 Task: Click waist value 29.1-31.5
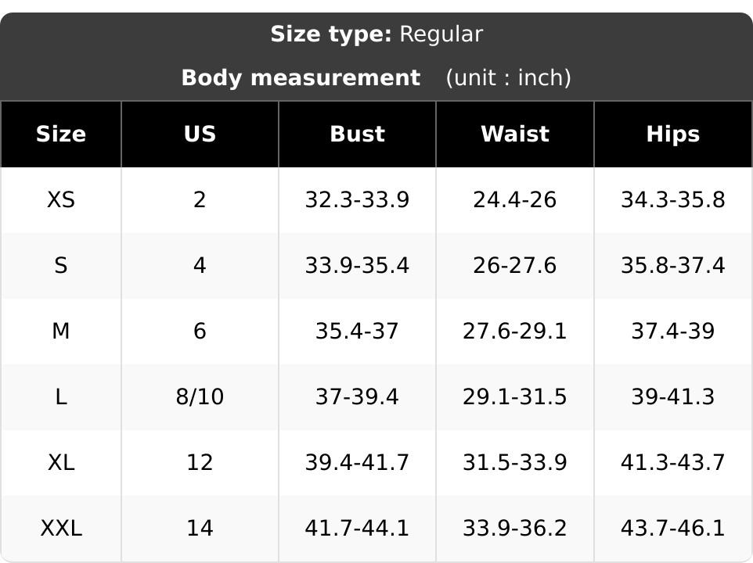[515, 396]
